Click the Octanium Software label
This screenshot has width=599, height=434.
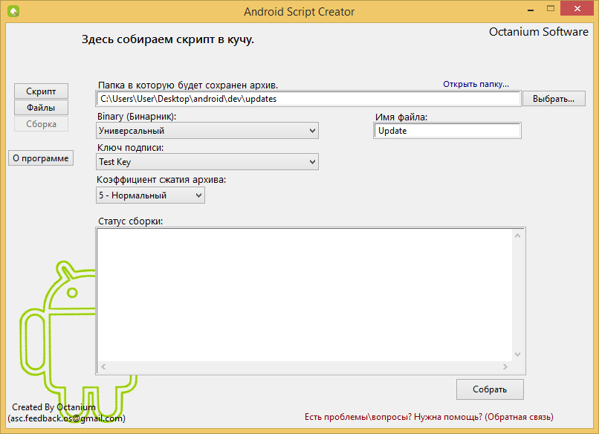(x=539, y=32)
